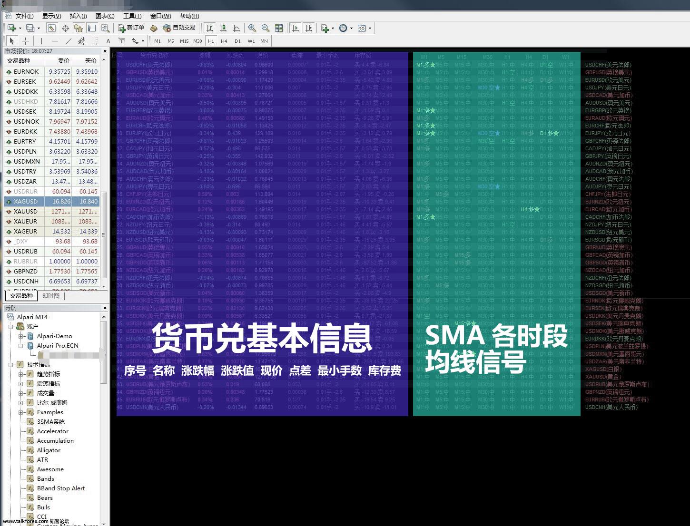Viewport: 690px width, 526px height.
Task: Expand the 趋势指标 folder
Action: click(20, 374)
